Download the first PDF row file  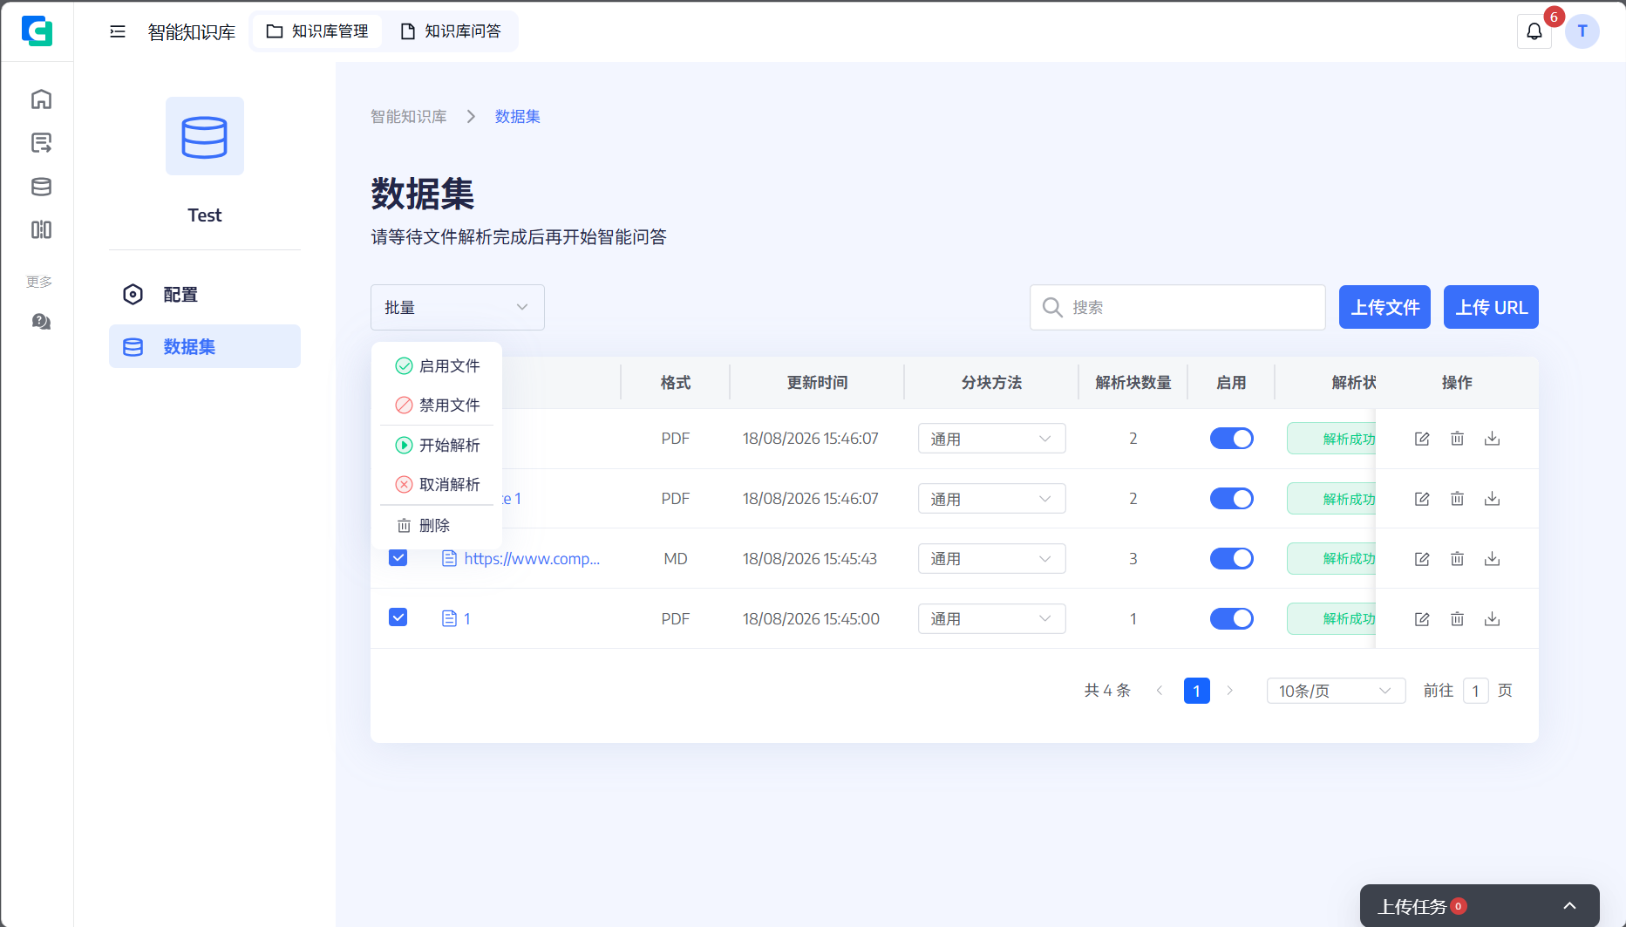[x=1492, y=439]
